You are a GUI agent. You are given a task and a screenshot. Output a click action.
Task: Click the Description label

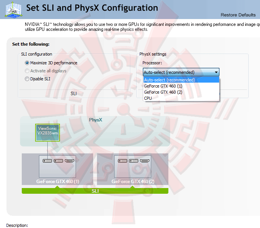(17, 225)
